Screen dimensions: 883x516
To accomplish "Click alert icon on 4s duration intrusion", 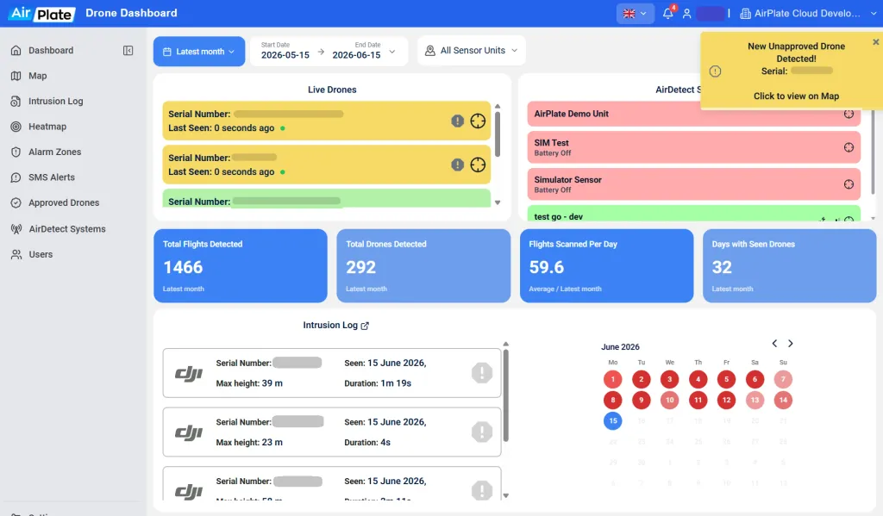I will pyautogui.click(x=482, y=432).
